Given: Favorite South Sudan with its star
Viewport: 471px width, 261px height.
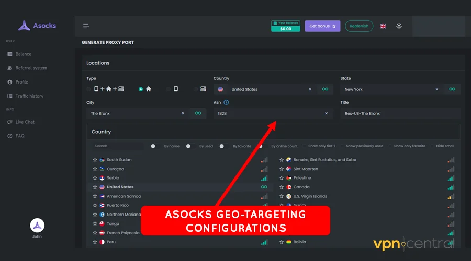Looking at the screenshot, I should coord(95,160).
